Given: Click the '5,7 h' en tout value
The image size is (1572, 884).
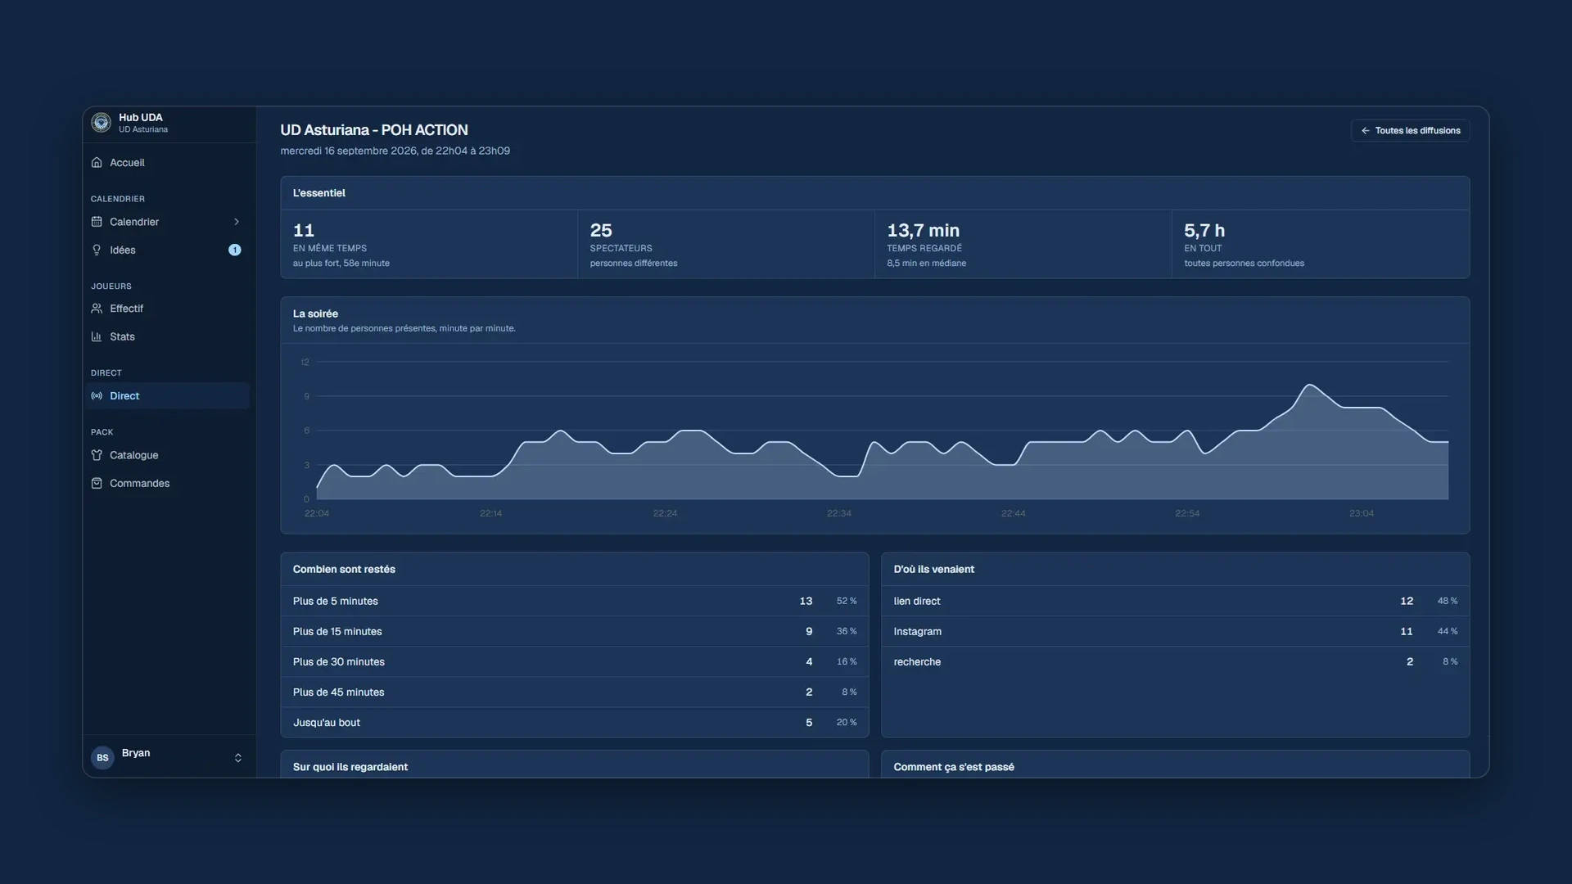Looking at the screenshot, I should coord(1204,231).
